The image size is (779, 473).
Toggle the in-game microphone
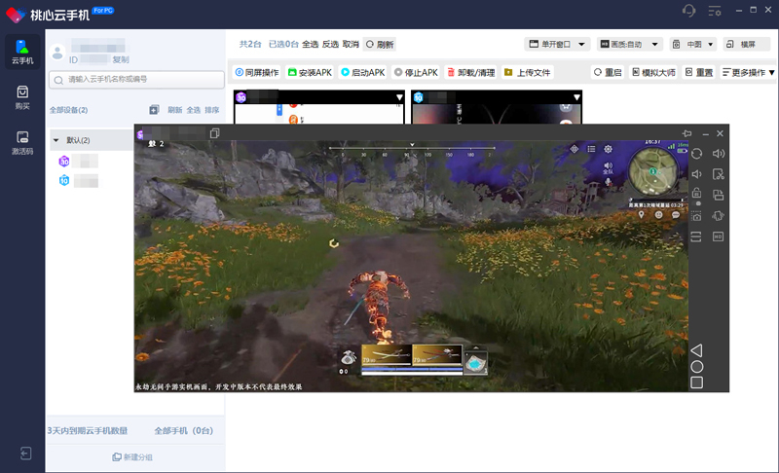tap(608, 182)
